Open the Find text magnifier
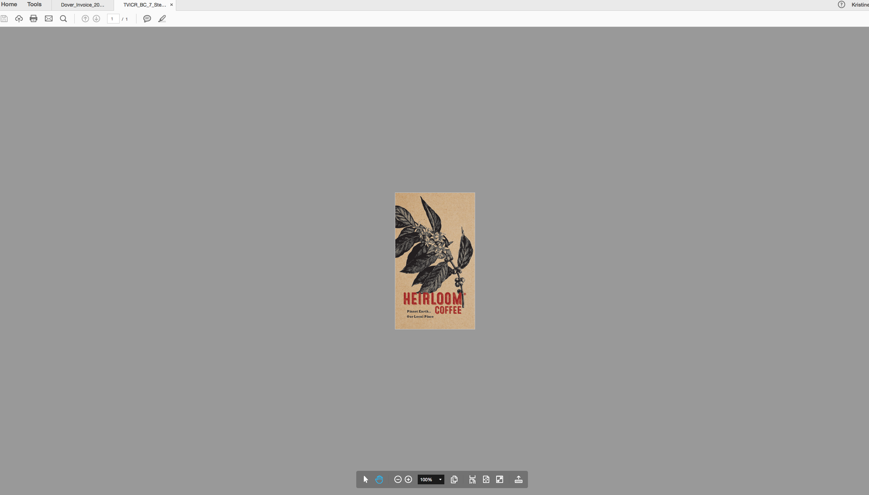This screenshot has height=495, width=869. click(63, 19)
